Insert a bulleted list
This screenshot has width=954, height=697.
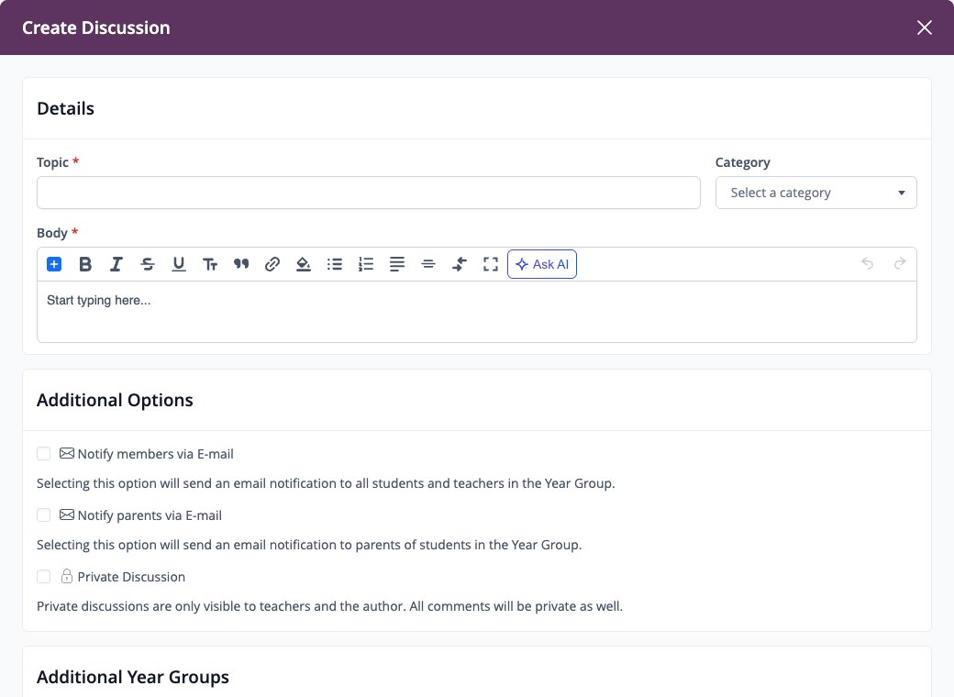(335, 264)
